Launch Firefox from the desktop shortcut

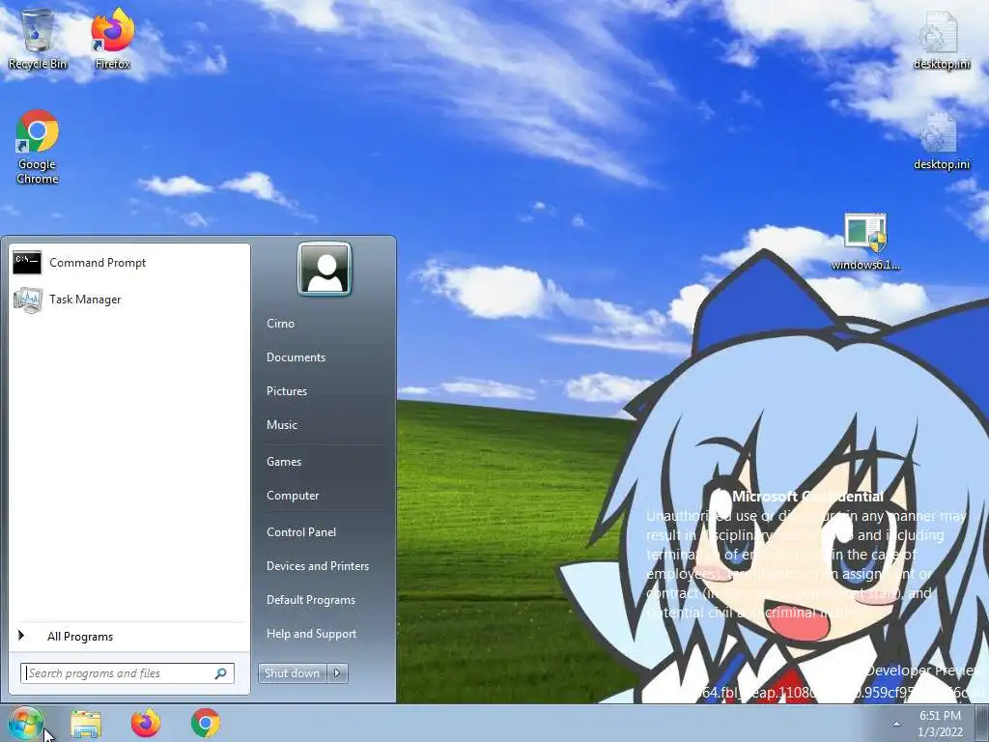click(112, 38)
